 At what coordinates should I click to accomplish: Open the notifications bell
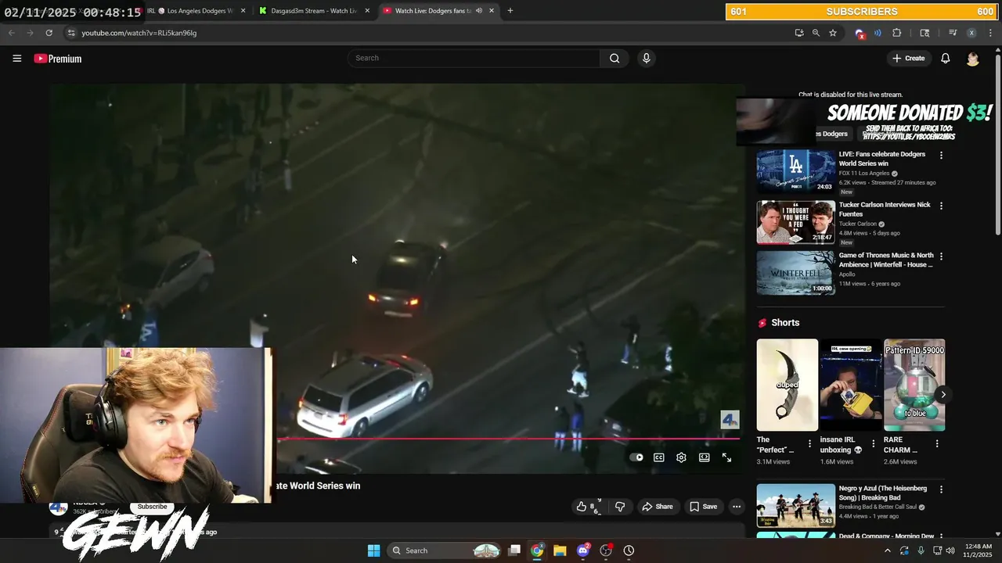click(945, 59)
